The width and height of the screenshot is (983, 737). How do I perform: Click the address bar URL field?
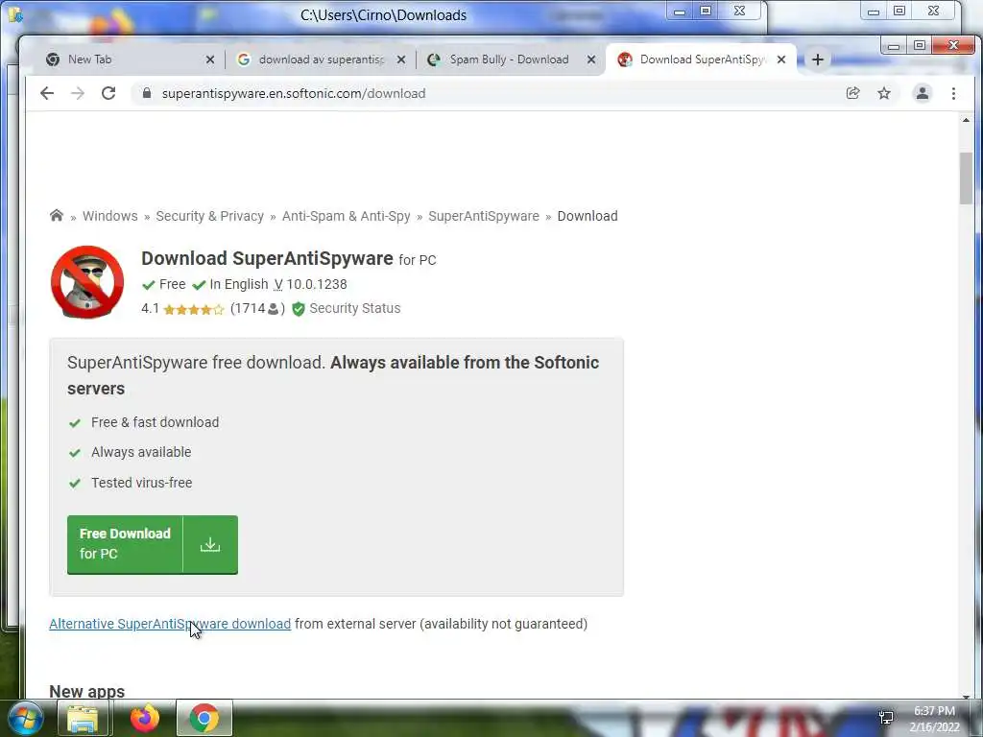(489, 93)
